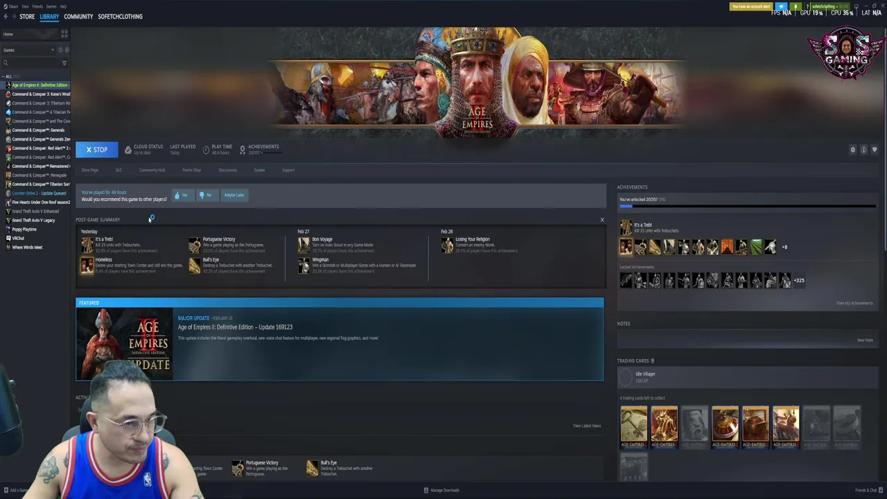Screen dimensions: 887x499
Task: Open the sofetchclothing account dropdown
Action: pyautogui.click(x=829, y=6)
